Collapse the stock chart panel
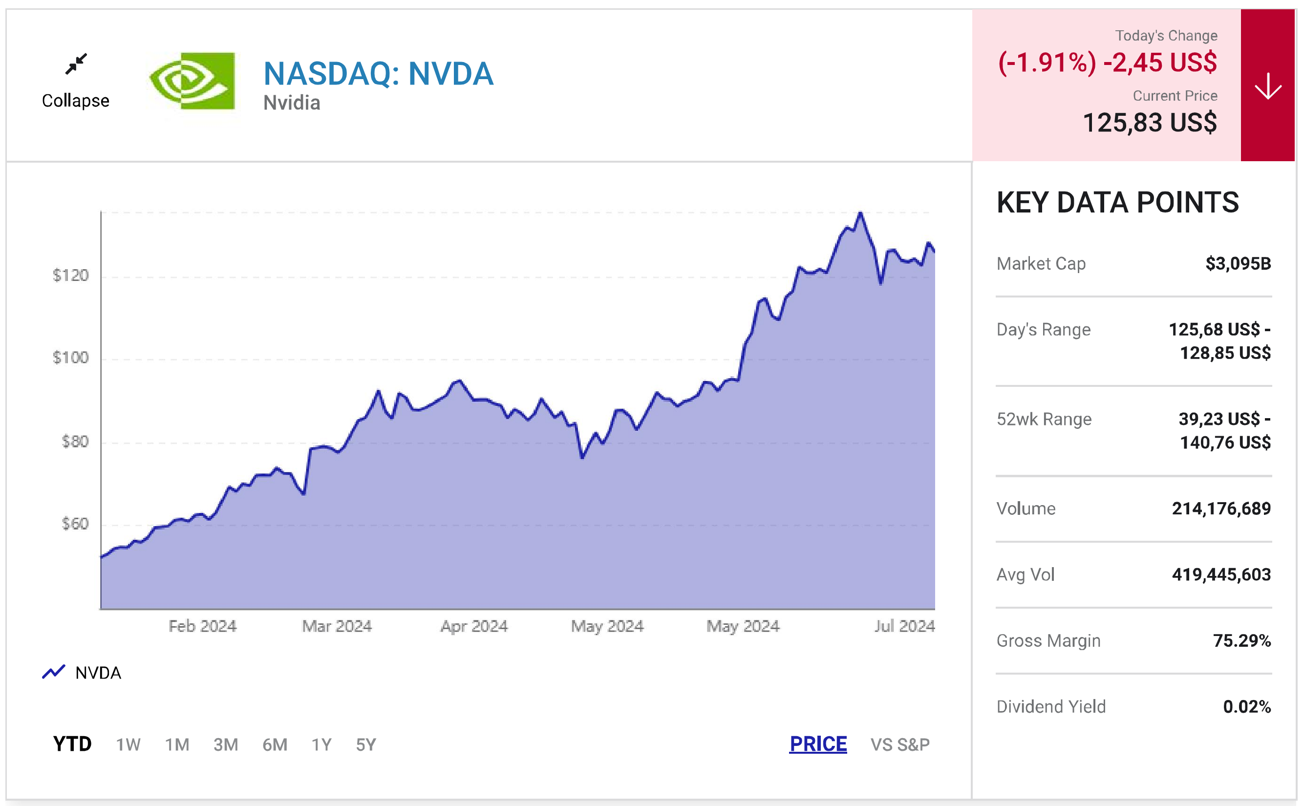This screenshot has width=1304, height=806. (x=76, y=100)
